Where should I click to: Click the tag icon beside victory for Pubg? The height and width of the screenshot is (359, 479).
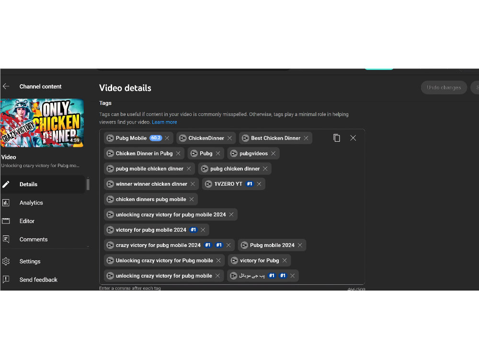234,260
